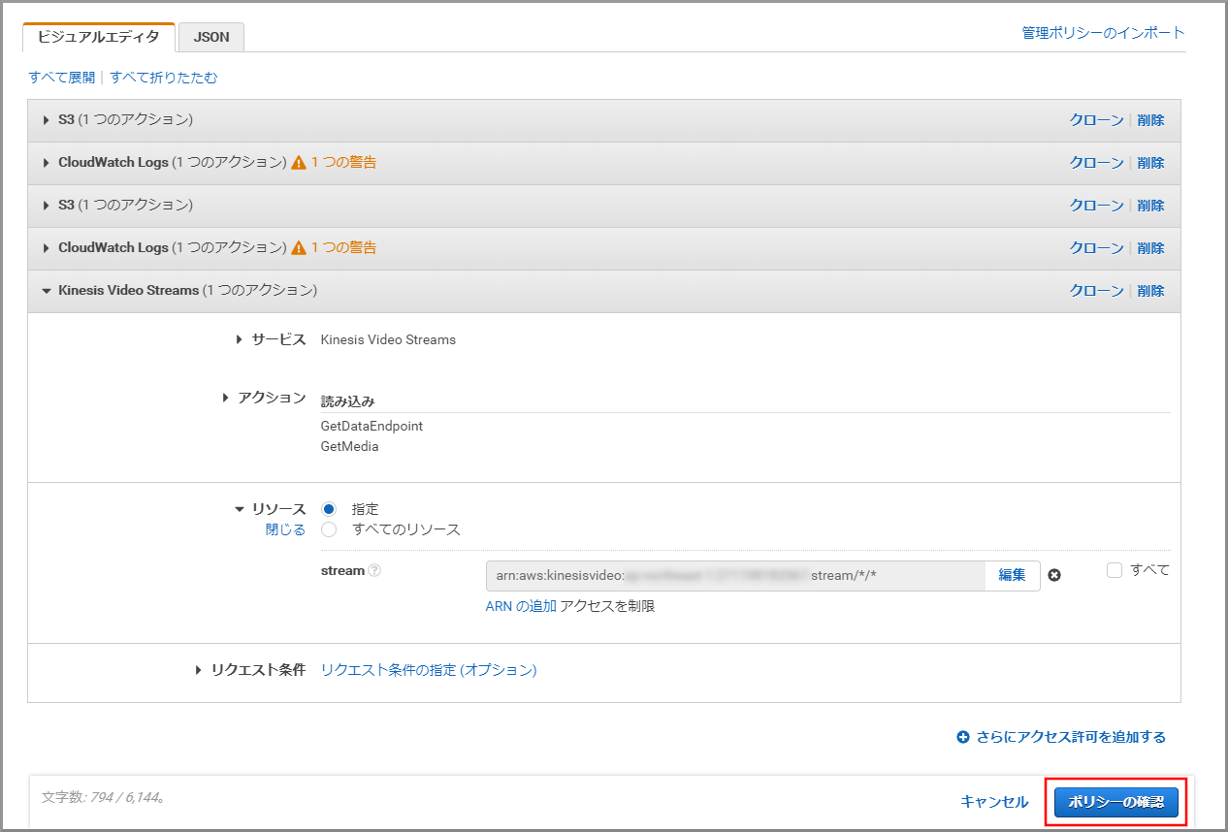Click the 読み込み action heading
This screenshot has height=832, width=1228.
pyautogui.click(x=347, y=401)
